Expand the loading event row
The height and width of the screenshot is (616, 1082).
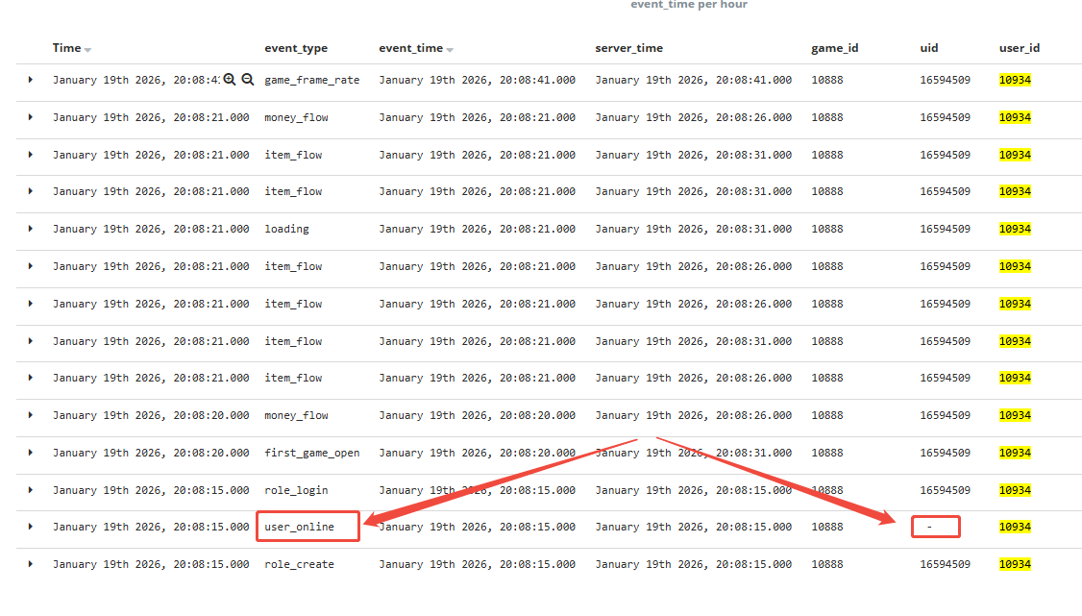[30, 229]
